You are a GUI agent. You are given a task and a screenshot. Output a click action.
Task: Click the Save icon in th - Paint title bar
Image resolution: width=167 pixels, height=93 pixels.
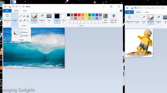[x=10, y=6]
